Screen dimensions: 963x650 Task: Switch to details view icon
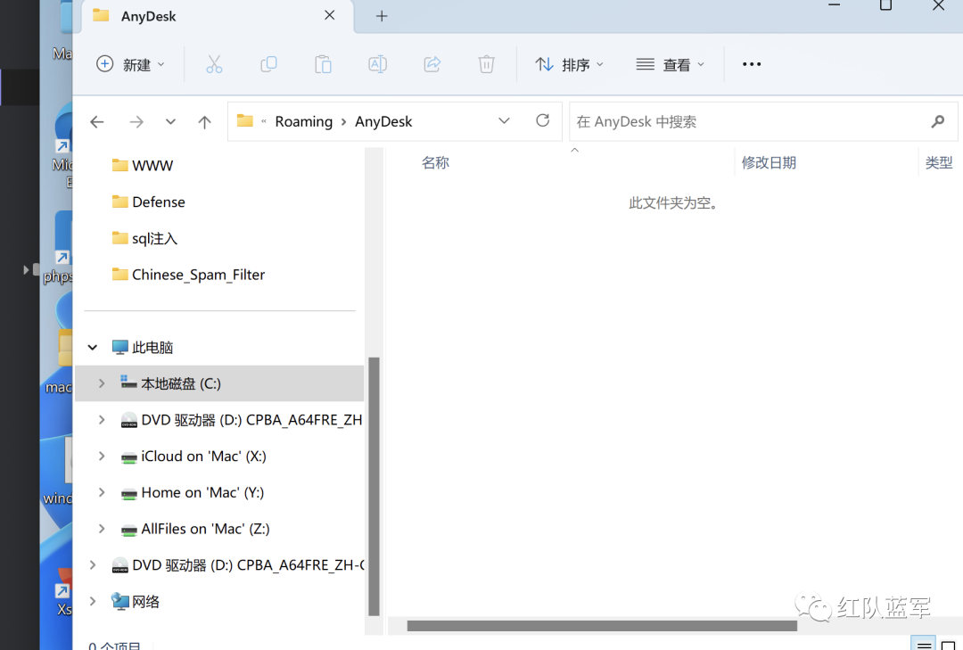click(923, 645)
